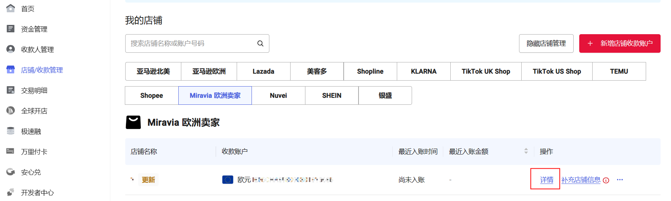
Task: Switch to the TikTok US Shop tab
Action: (557, 71)
